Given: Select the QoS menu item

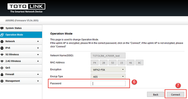Looking at the screenshot, I should click(21, 68).
